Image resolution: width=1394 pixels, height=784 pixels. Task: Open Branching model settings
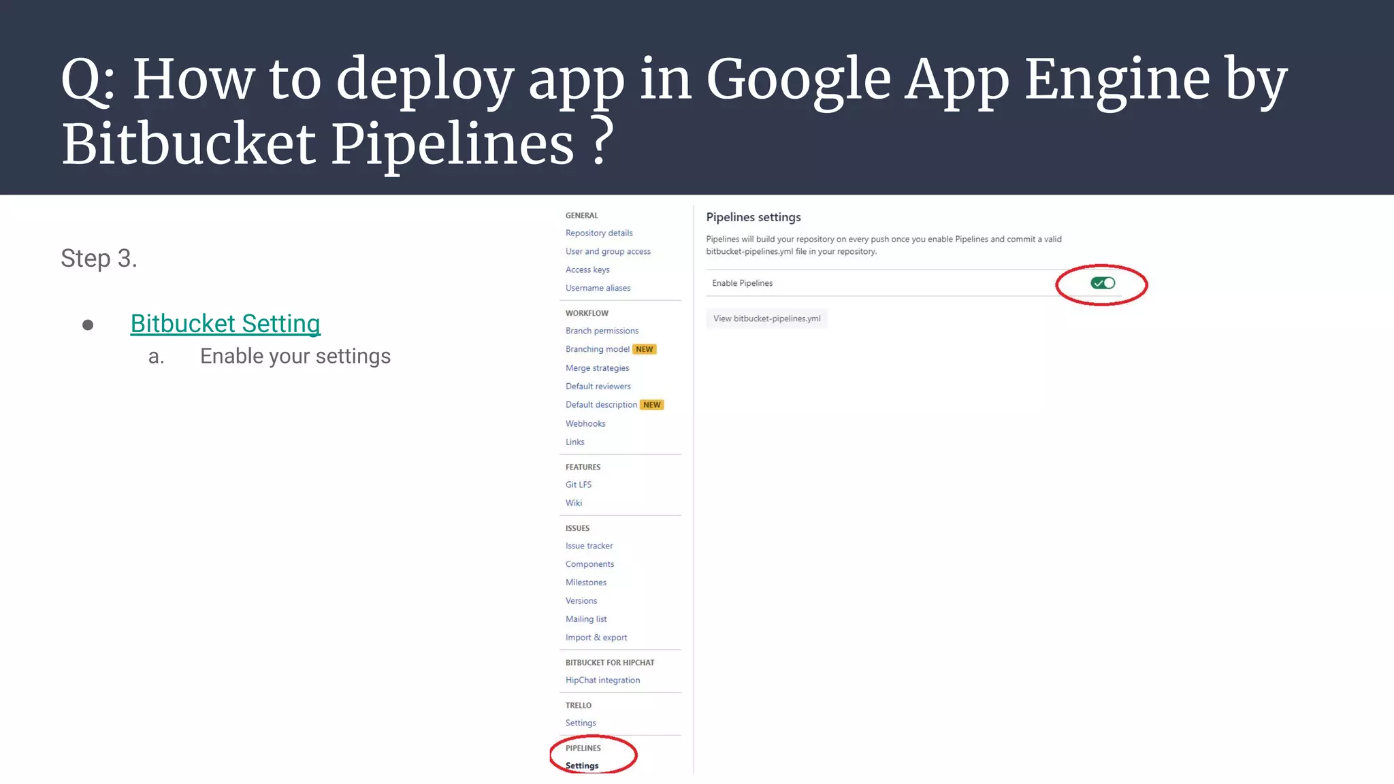click(598, 349)
